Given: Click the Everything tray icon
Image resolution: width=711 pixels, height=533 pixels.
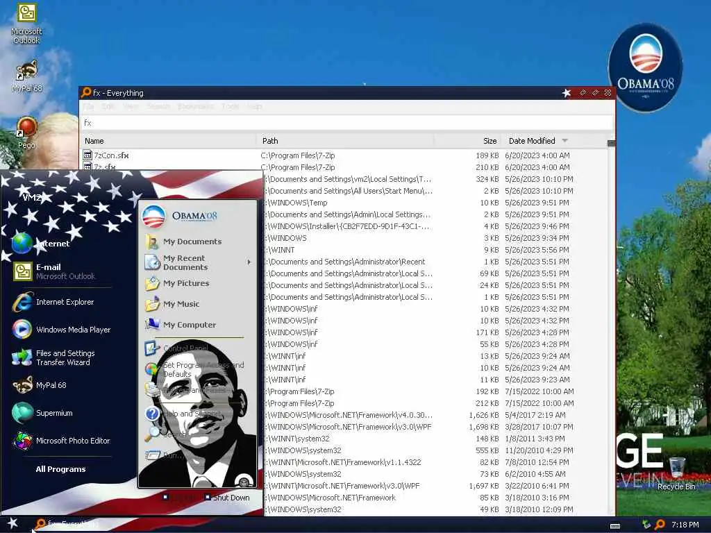Looking at the screenshot, I should coord(660,525).
